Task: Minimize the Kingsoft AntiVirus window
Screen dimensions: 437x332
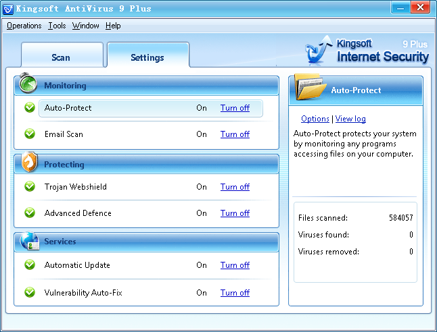Action: pos(400,7)
